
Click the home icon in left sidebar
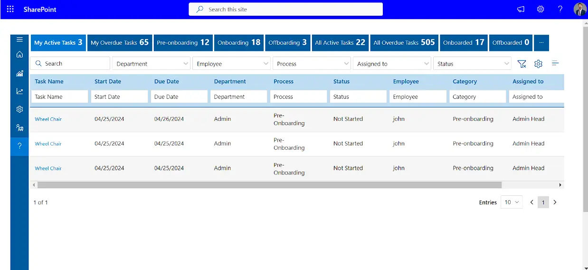[x=19, y=55]
